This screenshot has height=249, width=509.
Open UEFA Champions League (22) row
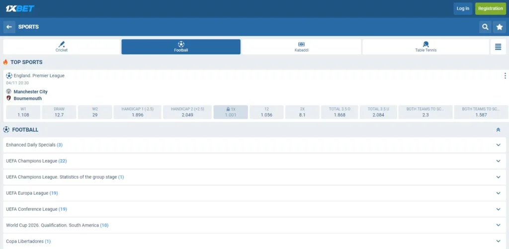click(x=254, y=161)
